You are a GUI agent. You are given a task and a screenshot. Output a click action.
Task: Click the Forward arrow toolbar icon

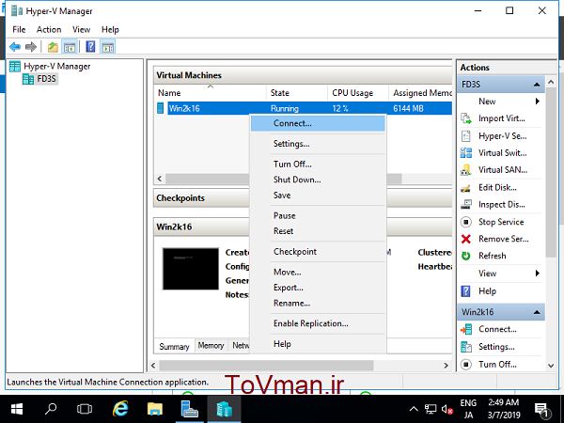pyautogui.click(x=31, y=47)
